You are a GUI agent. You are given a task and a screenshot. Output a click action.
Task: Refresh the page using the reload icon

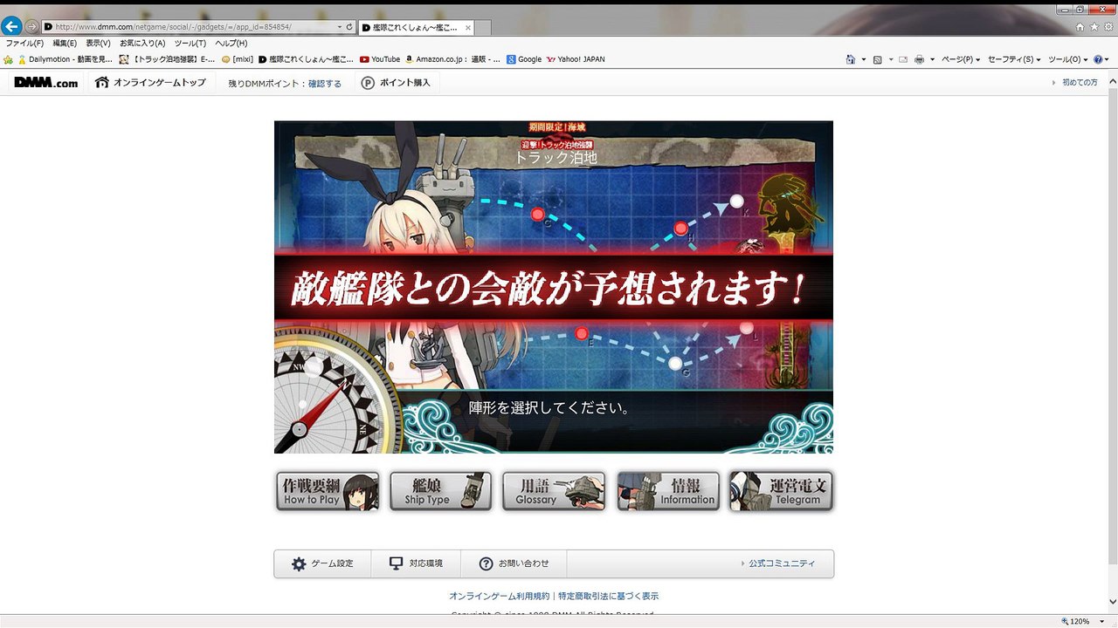click(x=349, y=27)
